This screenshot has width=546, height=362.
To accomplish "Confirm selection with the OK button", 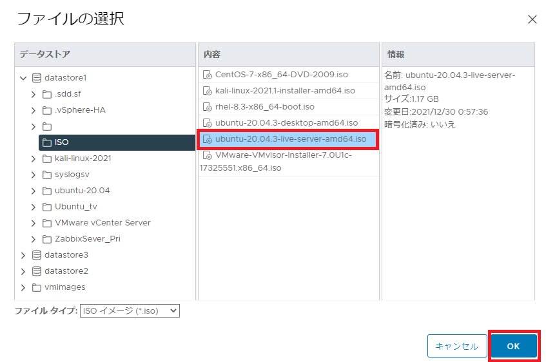I will point(514,346).
